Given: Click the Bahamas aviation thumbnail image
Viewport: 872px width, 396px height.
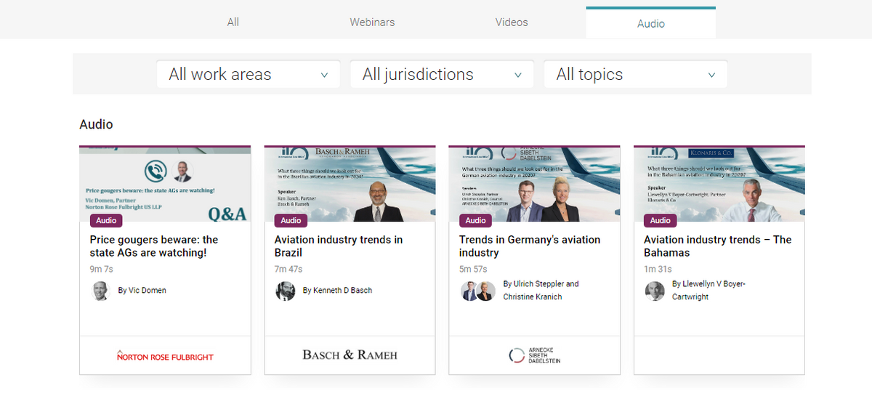Looking at the screenshot, I should coord(719,182).
